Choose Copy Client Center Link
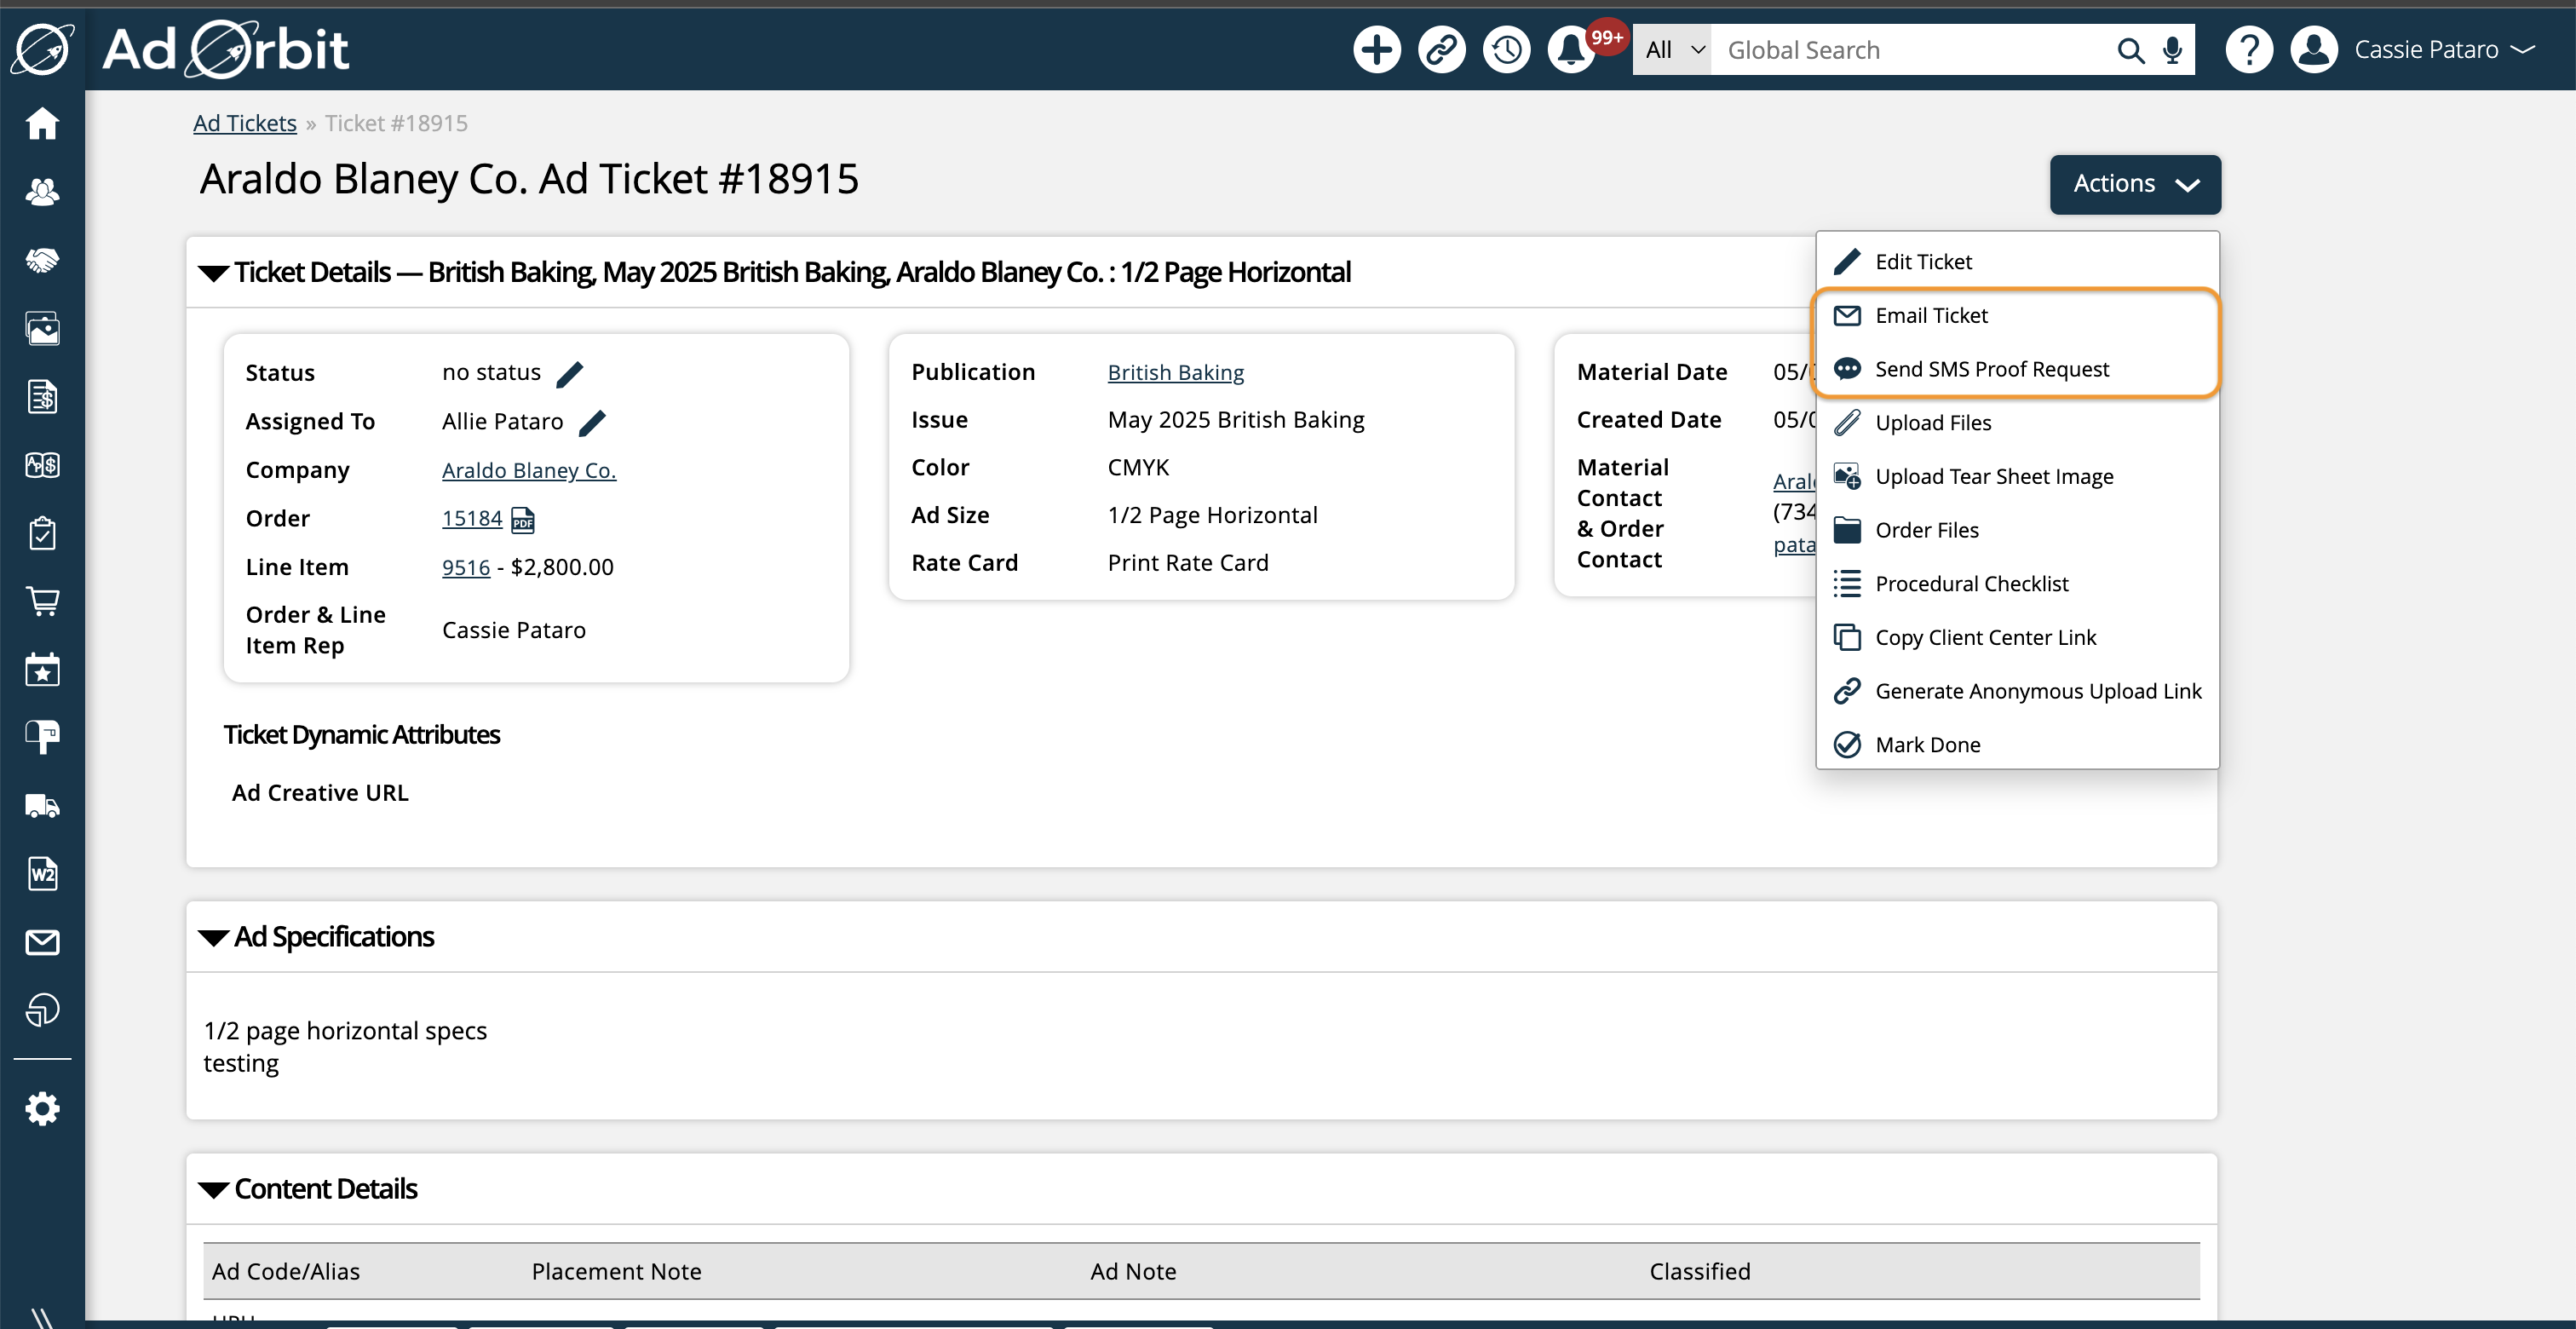Screen dimensions: 2576x1329 pos(2017,637)
